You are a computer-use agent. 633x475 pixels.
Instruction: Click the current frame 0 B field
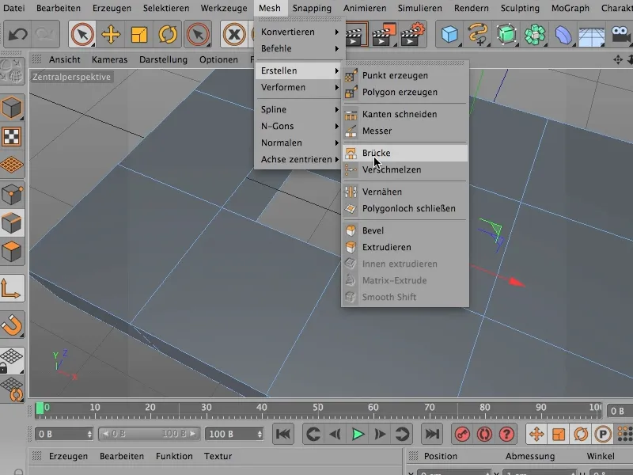click(64, 434)
